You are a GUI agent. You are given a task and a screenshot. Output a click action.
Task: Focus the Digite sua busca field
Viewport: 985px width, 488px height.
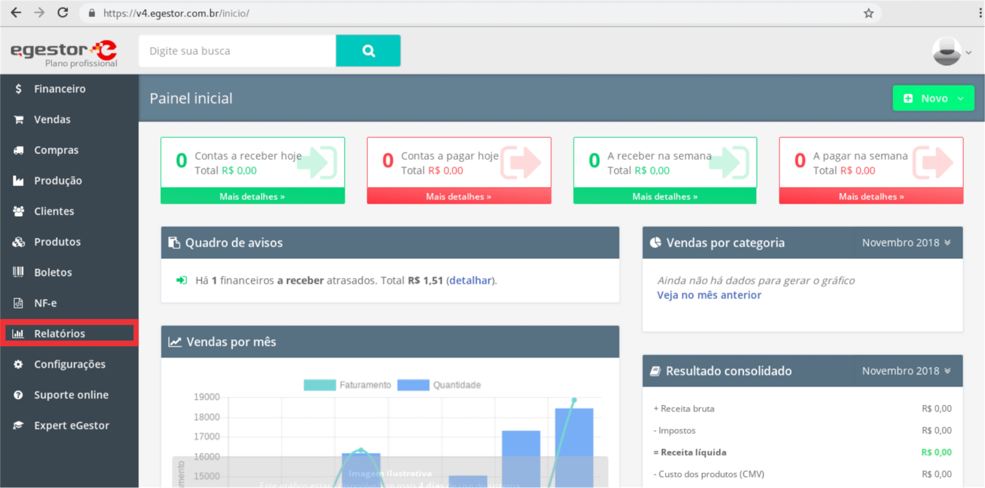238,51
